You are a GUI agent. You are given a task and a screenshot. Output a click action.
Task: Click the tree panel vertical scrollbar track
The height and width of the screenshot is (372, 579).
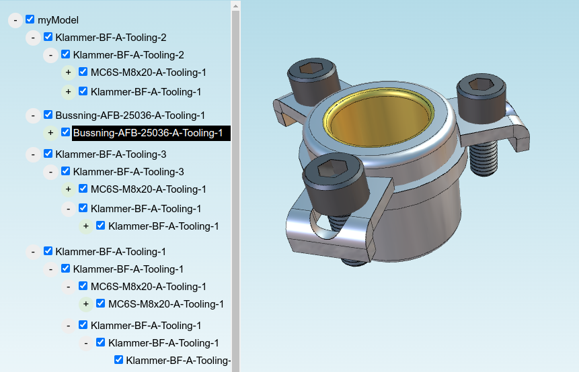click(235, 192)
